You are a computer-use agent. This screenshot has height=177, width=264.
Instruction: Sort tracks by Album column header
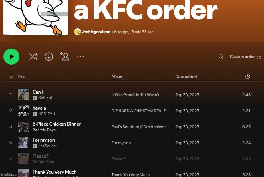117,77
